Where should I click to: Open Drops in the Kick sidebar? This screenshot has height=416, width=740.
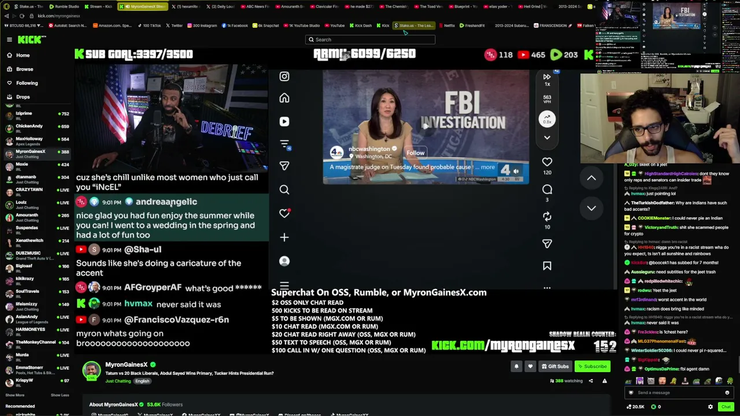(23, 97)
